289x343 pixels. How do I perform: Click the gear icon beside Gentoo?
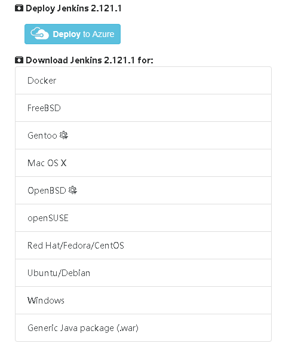click(x=64, y=135)
